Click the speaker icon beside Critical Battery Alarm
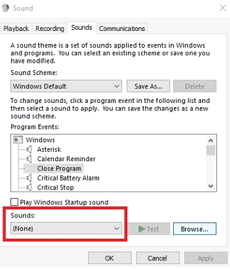This screenshot has width=230, height=269. click(x=29, y=178)
